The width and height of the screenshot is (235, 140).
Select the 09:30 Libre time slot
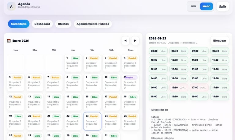[x=220, y=51]
